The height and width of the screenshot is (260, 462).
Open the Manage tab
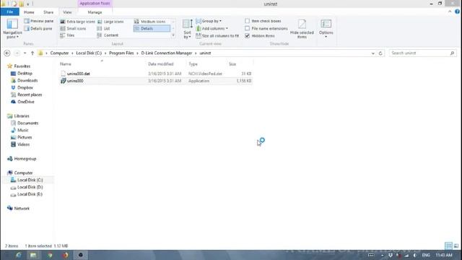pos(95,12)
